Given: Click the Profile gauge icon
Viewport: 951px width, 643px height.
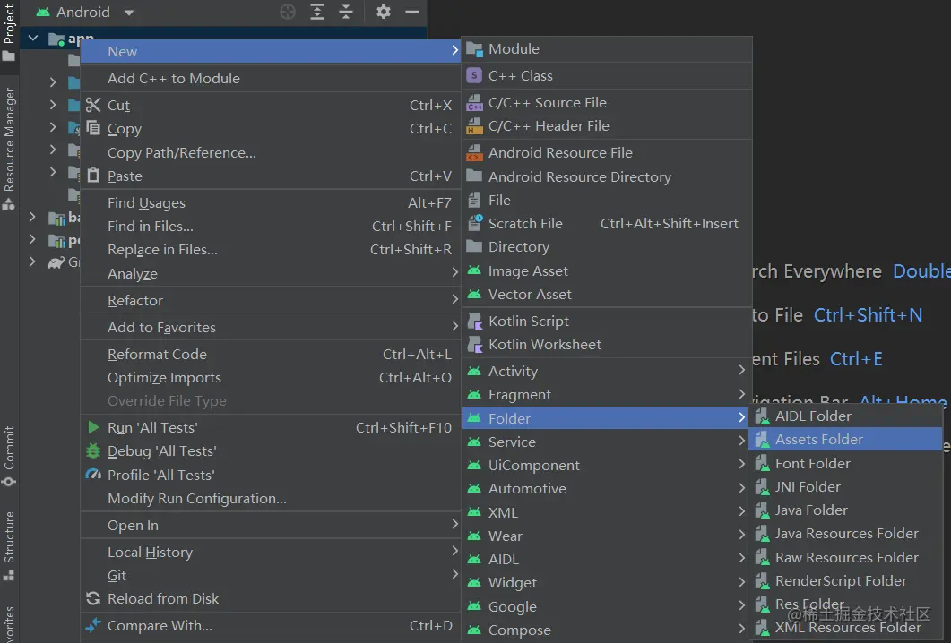Looking at the screenshot, I should (93, 474).
